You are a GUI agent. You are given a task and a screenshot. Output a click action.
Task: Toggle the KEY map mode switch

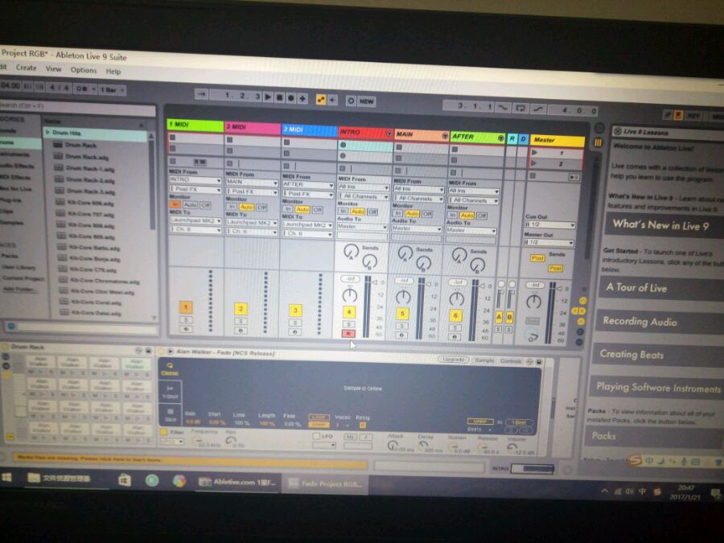pyautogui.click(x=693, y=116)
